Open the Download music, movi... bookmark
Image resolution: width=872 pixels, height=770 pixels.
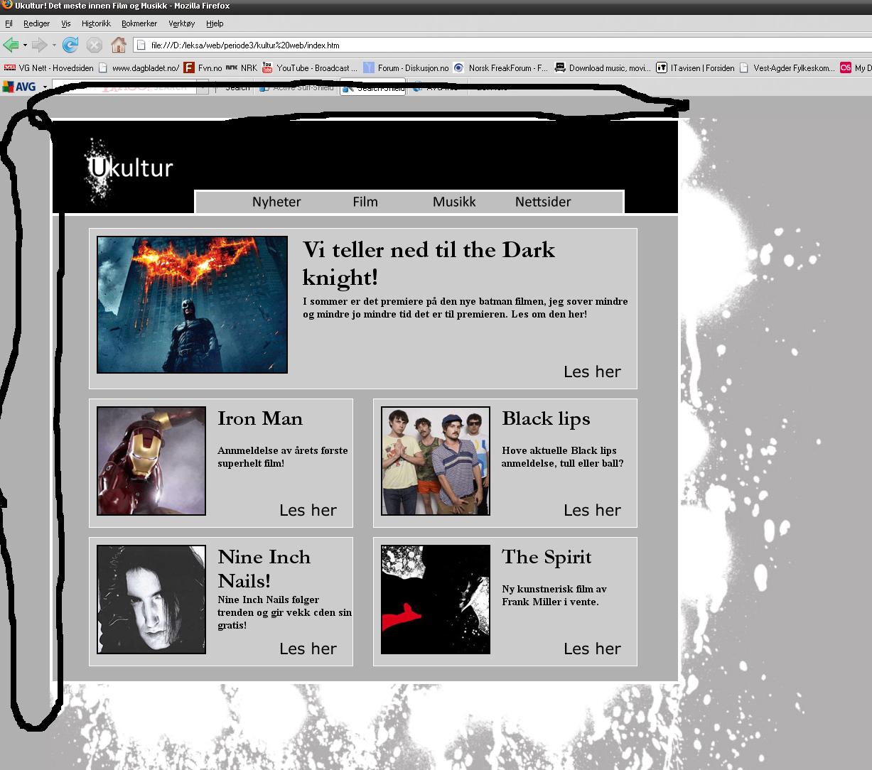pyautogui.click(x=603, y=68)
